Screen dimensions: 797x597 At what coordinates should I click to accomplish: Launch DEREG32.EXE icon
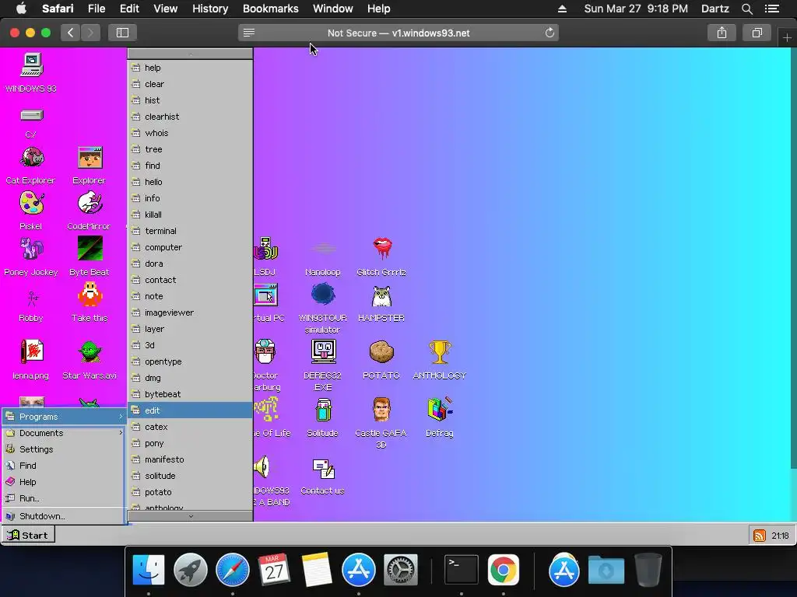point(323,365)
